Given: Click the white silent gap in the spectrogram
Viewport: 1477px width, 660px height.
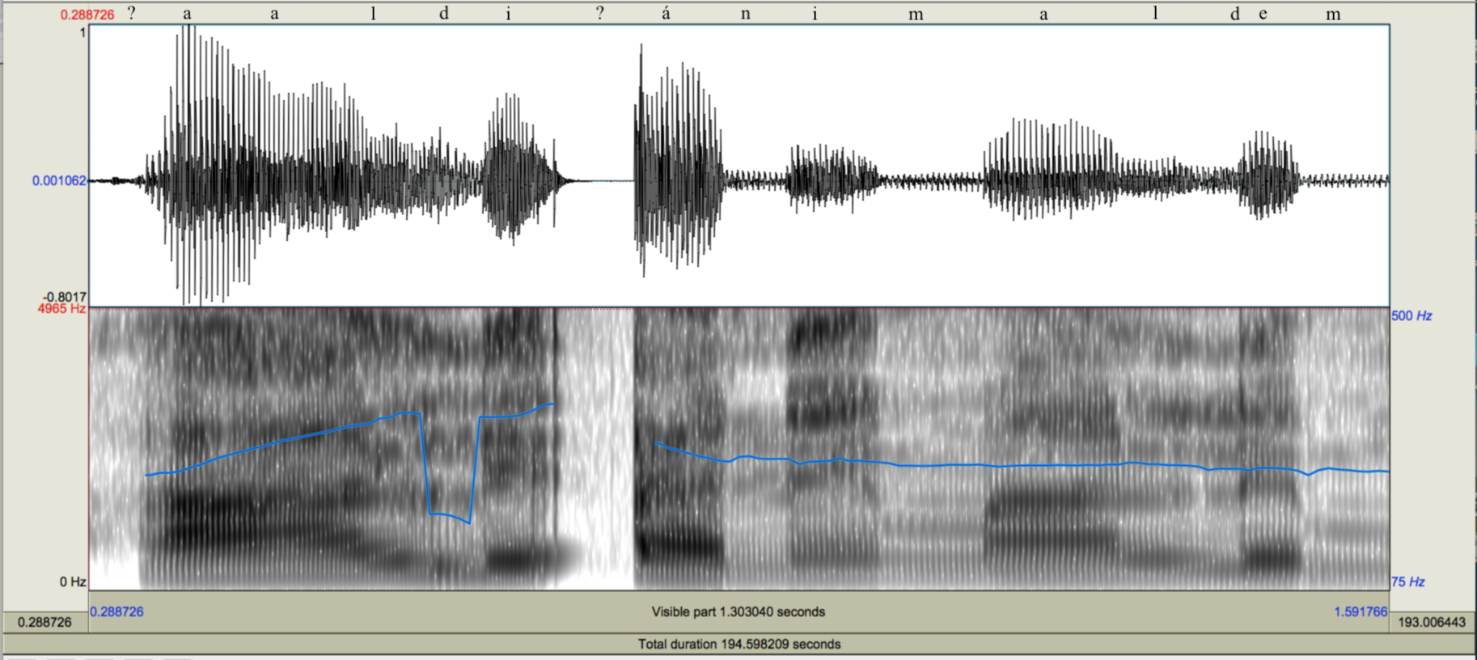Looking at the screenshot, I should point(596,445).
